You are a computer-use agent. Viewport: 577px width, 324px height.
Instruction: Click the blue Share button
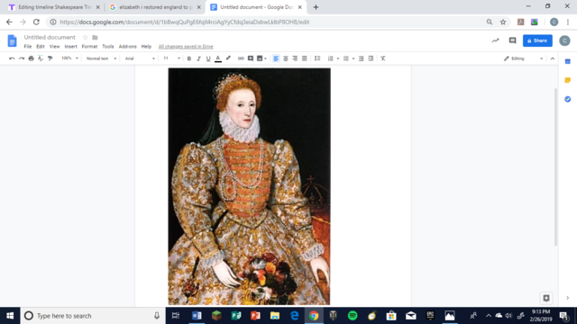coord(537,40)
